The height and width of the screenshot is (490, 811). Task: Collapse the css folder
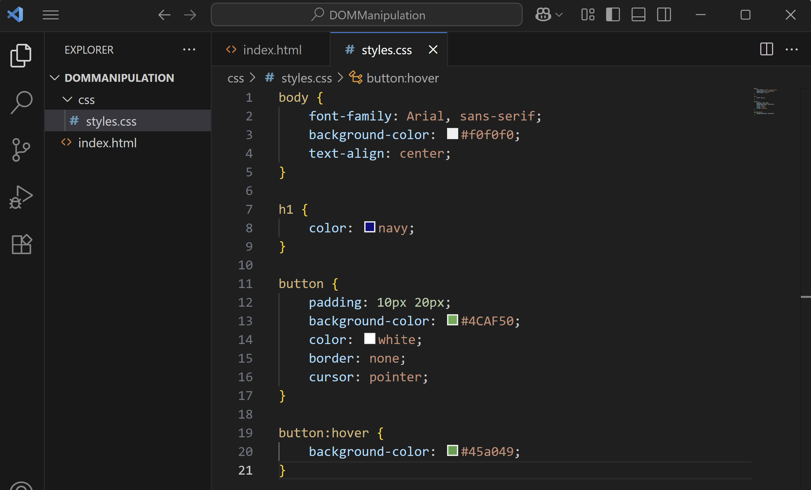click(x=67, y=100)
